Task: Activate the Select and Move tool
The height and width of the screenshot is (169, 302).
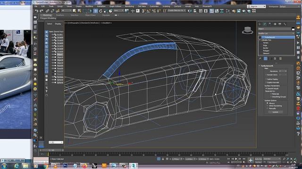Action: pyautogui.click(x=95, y=11)
